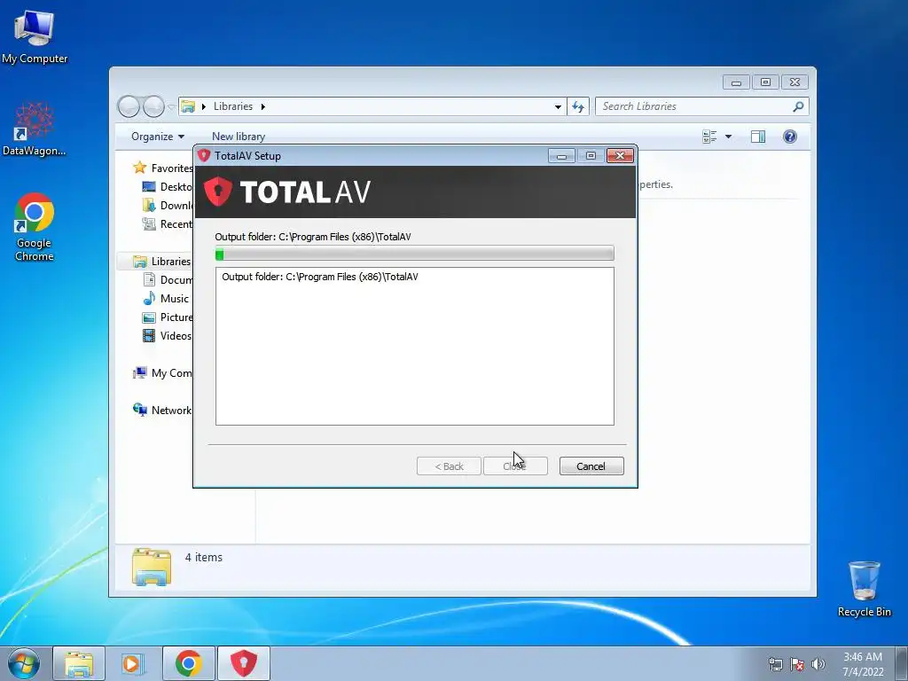This screenshot has height=681, width=908.
Task: Open the DataWagon desktop shortcut
Action: [35, 129]
